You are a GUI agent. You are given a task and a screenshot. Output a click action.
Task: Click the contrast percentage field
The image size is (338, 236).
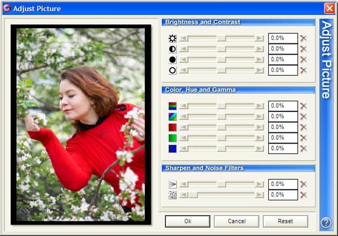(283, 49)
